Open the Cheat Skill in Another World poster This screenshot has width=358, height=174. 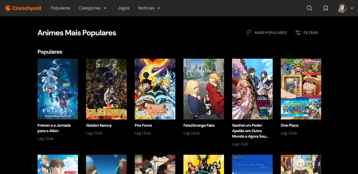252,89
